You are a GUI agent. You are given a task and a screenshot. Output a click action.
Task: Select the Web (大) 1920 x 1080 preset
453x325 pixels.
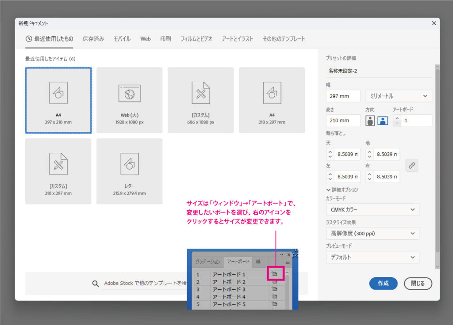tap(130, 100)
